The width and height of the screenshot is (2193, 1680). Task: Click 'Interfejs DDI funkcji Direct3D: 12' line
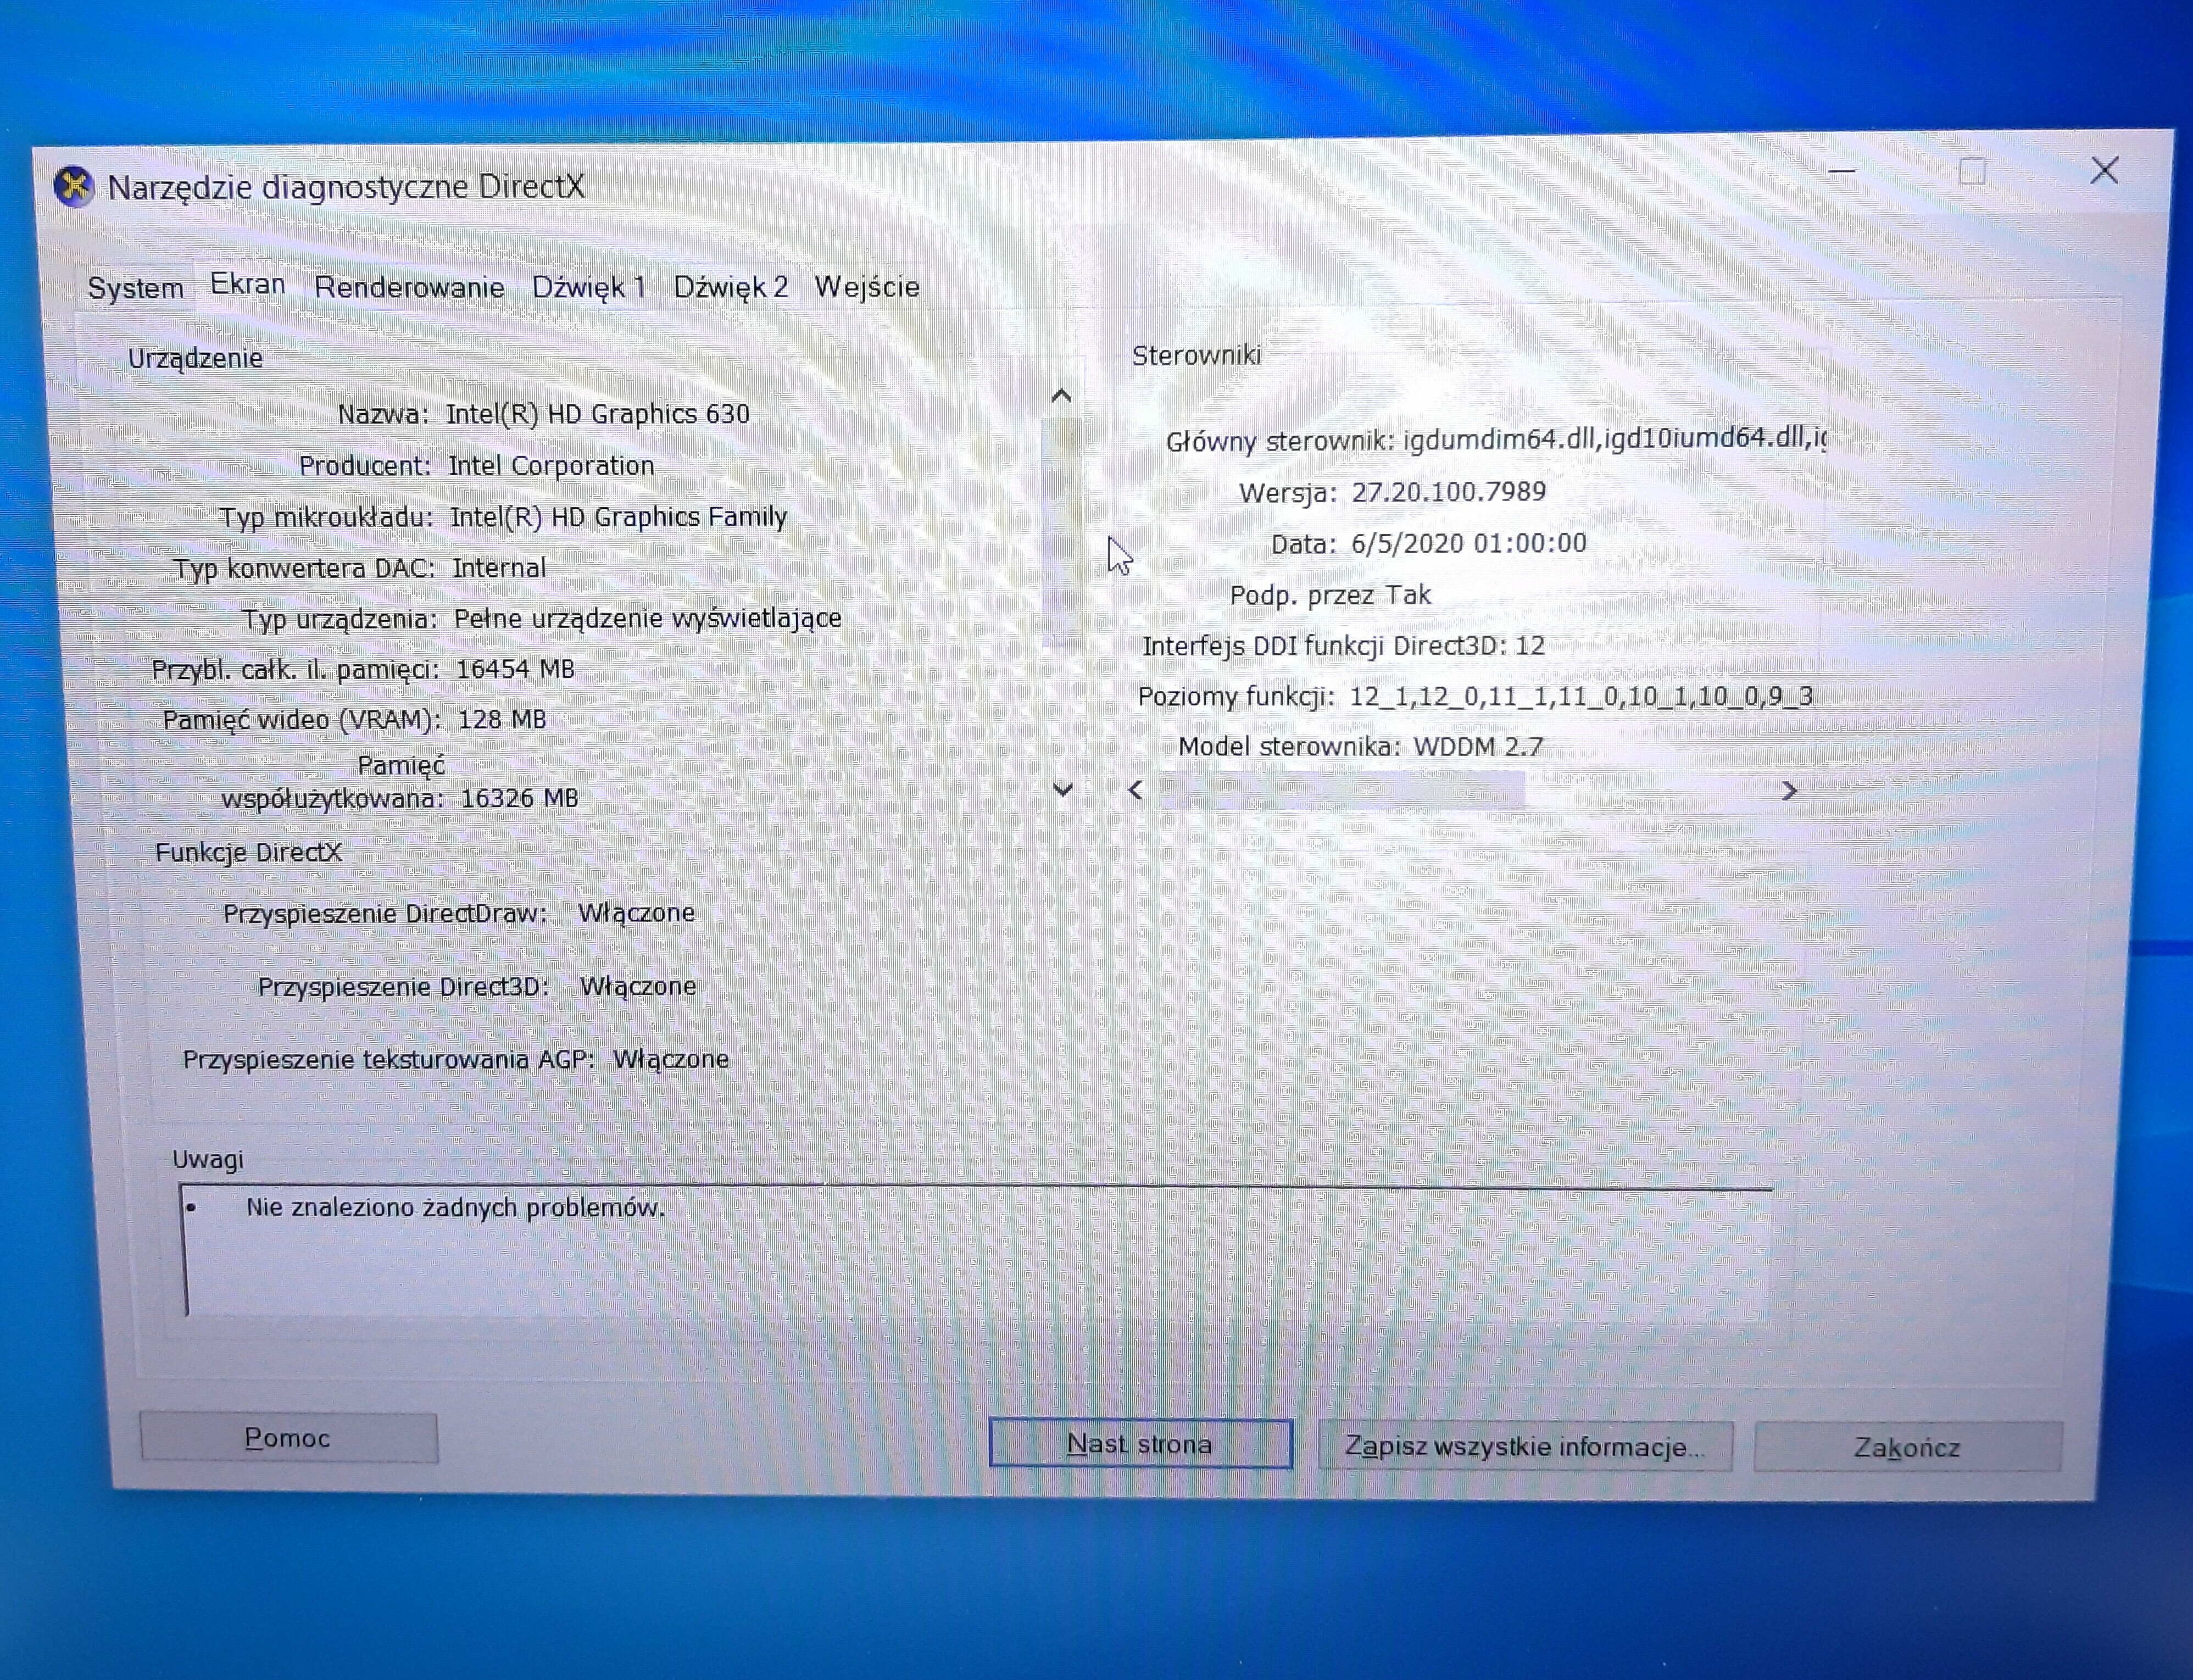[1343, 646]
